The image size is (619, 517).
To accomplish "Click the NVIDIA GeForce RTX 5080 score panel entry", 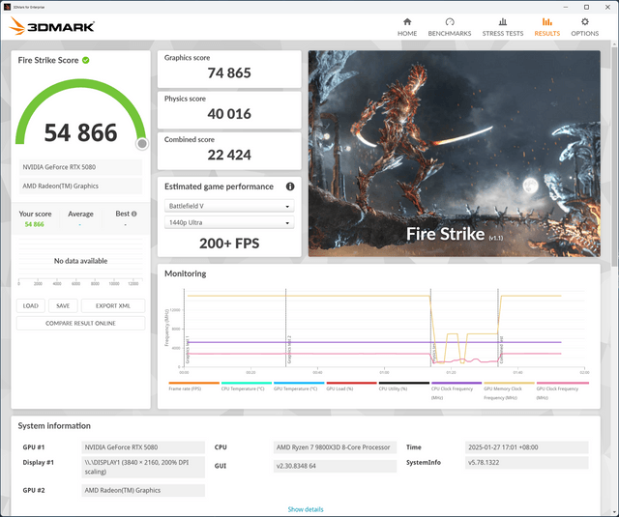I will pyautogui.click(x=80, y=167).
